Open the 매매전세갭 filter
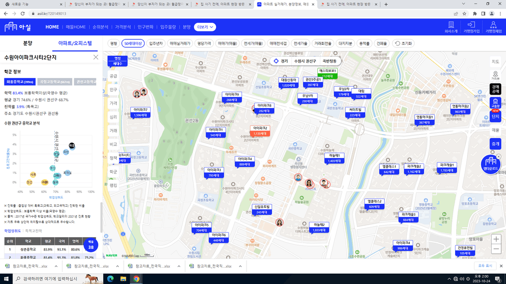Image resolution: width=506 pixels, height=284 pixels. point(278,43)
